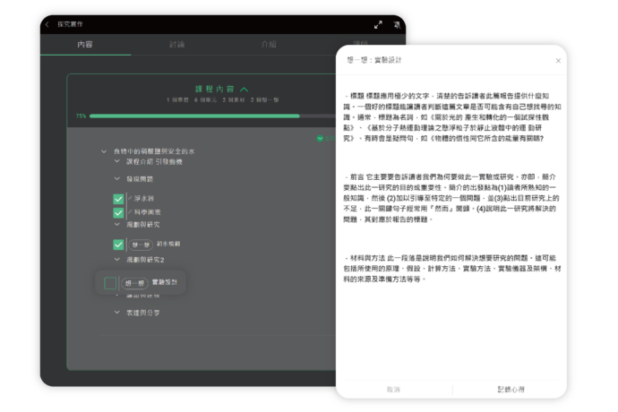The height and width of the screenshot is (412, 618).
Task: Switch to the 討論 tab
Action: point(176,43)
